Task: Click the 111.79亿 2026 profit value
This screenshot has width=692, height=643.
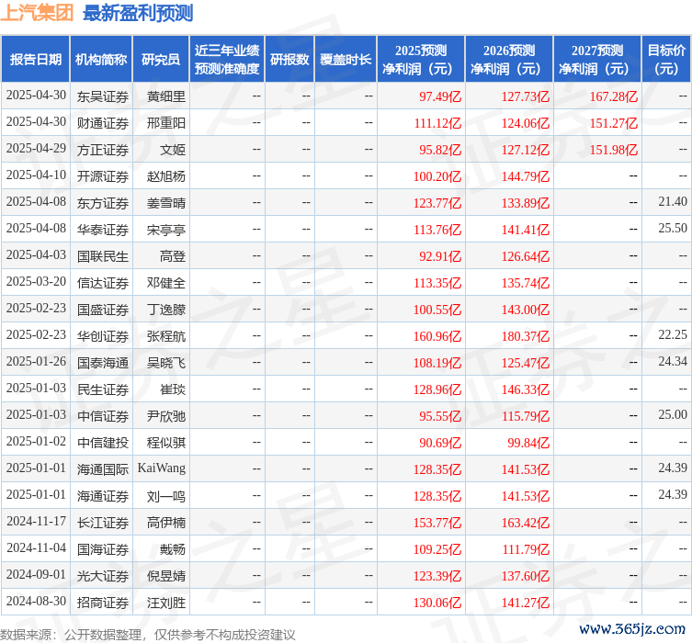Action: [526, 549]
